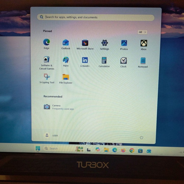Open Solitaire & Casual Games
The width and height of the screenshot is (184, 184).
46,63
